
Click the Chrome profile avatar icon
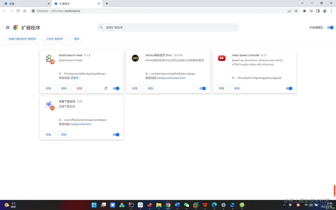pyautogui.click(x=325, y=11)
